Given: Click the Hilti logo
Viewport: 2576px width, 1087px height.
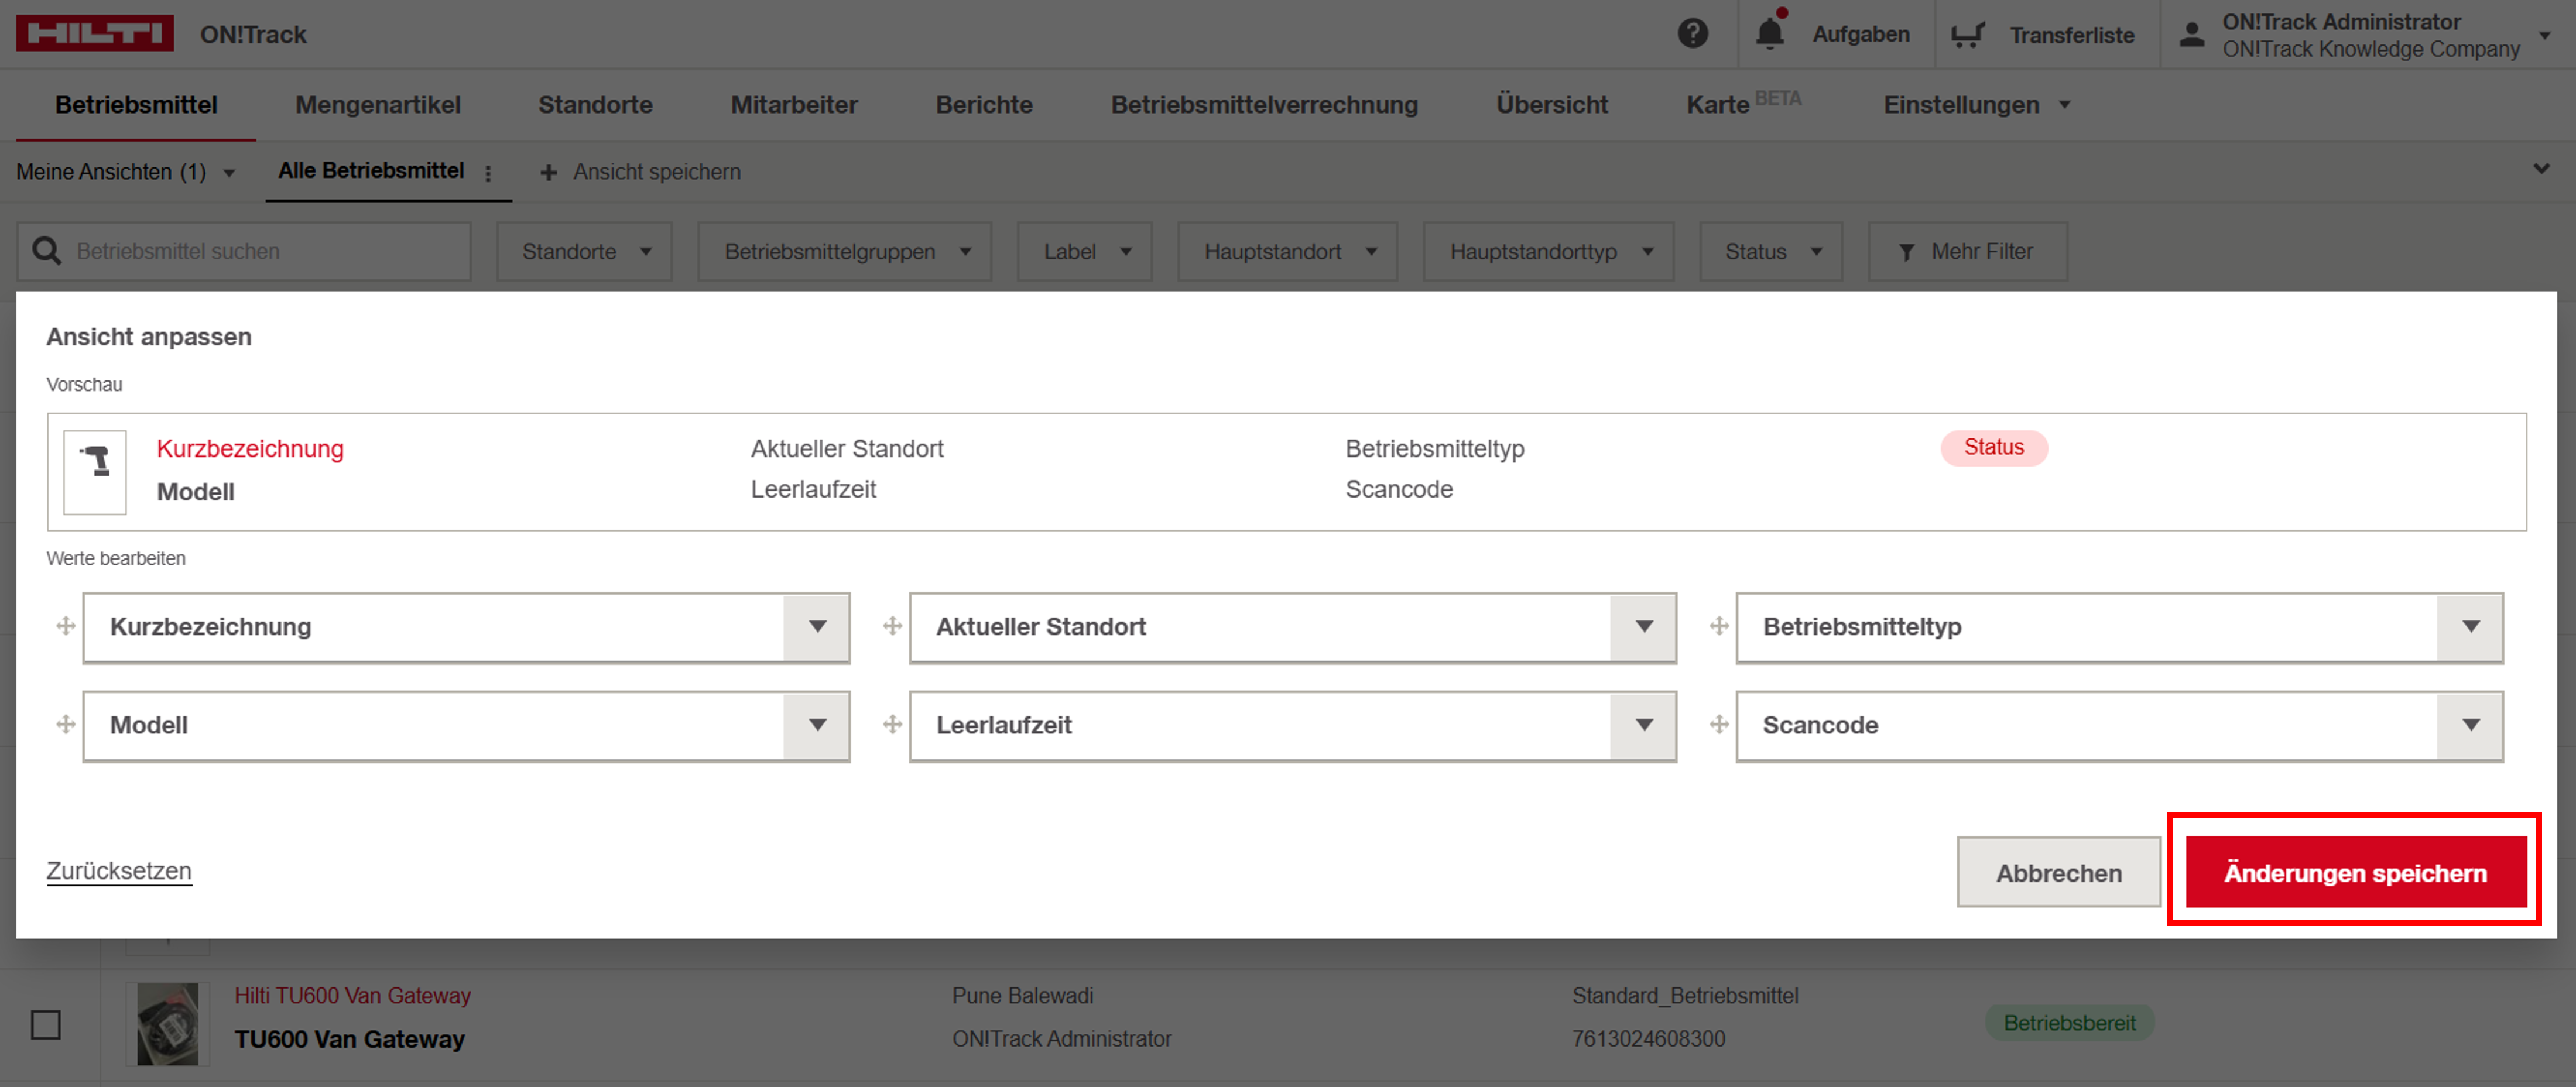Looking at the screenshot, I should pyautogui.click(x=95, y=33).
